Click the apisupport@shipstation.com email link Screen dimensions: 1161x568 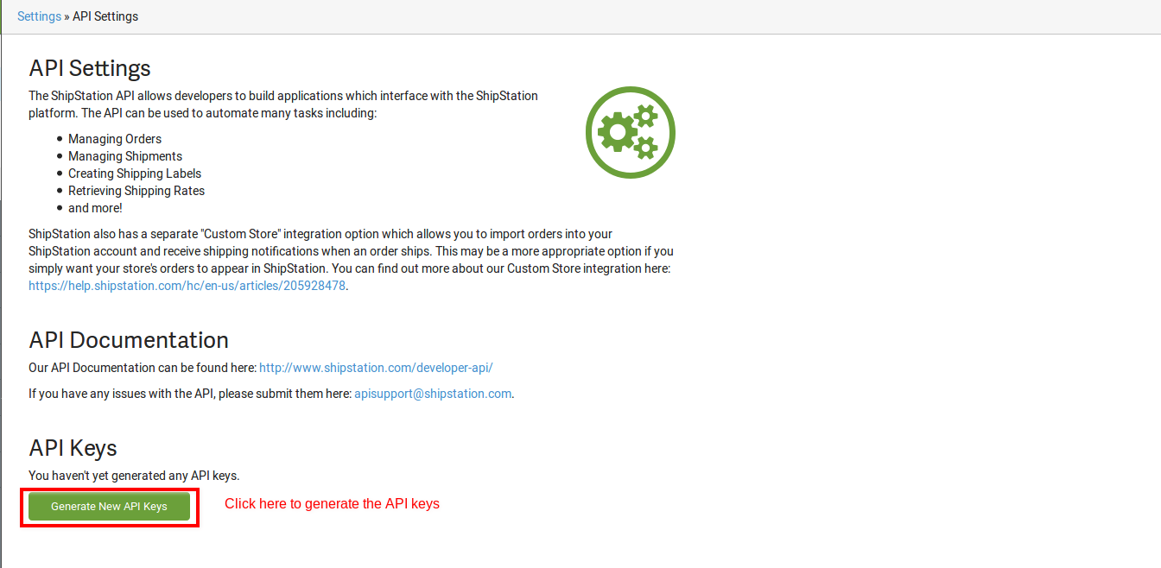point(433,394)
